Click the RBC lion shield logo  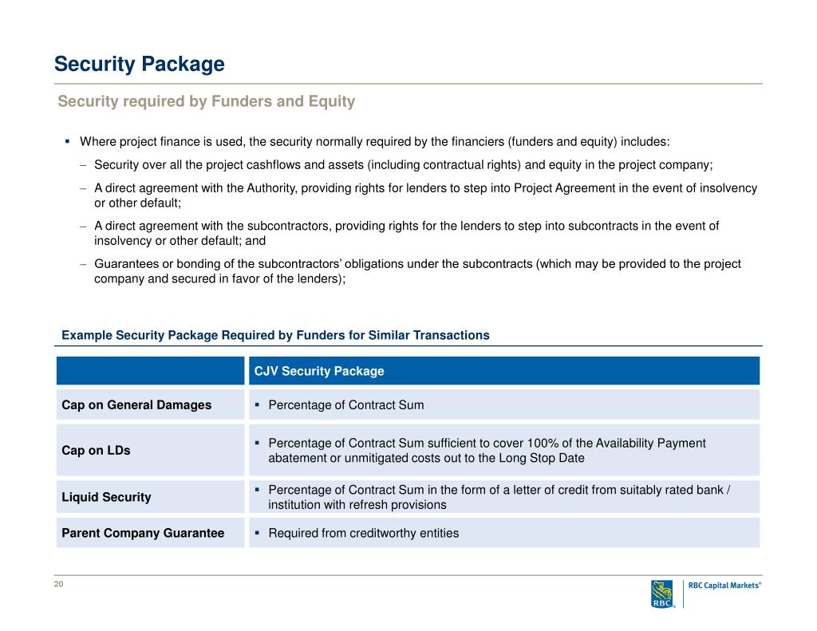[663, 594]
